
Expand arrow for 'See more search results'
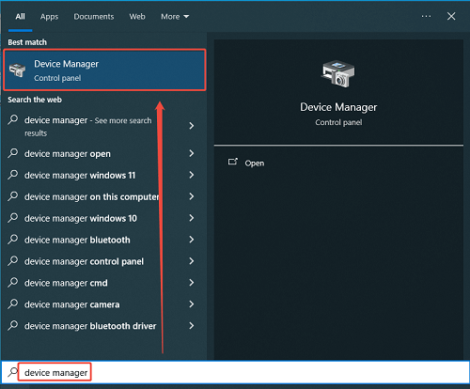(192, 126)
